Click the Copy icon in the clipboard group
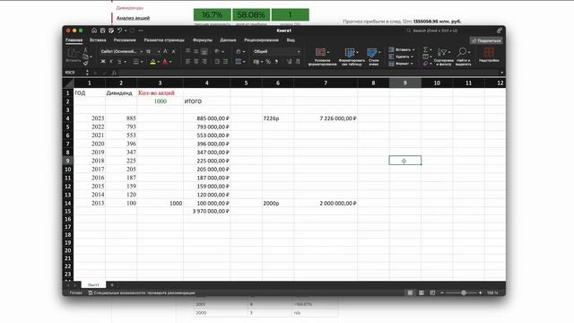574x323 pixels. pyautogui.click(x=85, y=57)
